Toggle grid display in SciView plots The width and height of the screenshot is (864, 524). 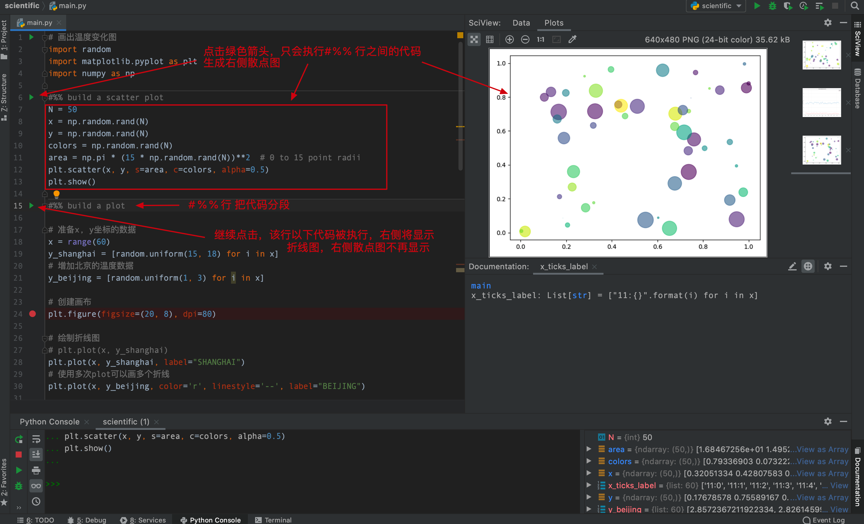489,39
